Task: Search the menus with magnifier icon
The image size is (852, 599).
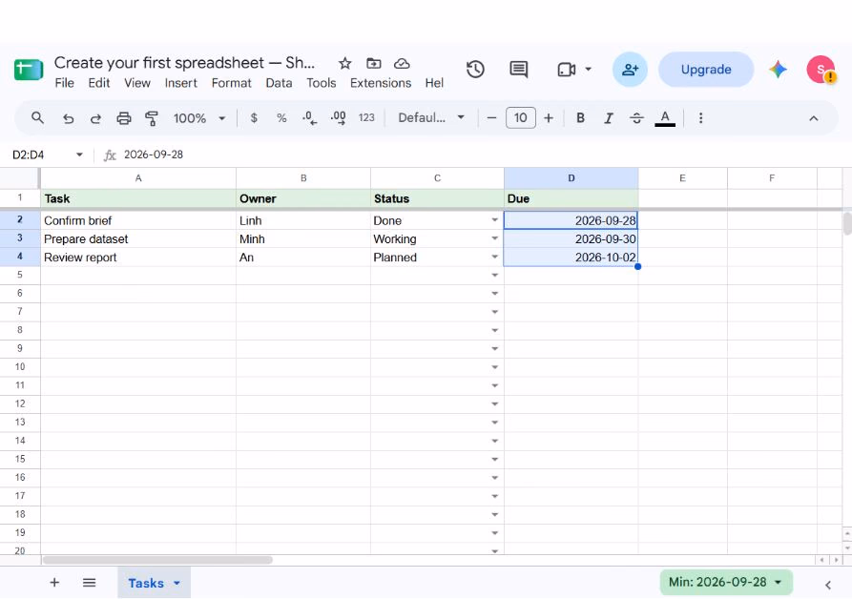Action: point(37,118)
